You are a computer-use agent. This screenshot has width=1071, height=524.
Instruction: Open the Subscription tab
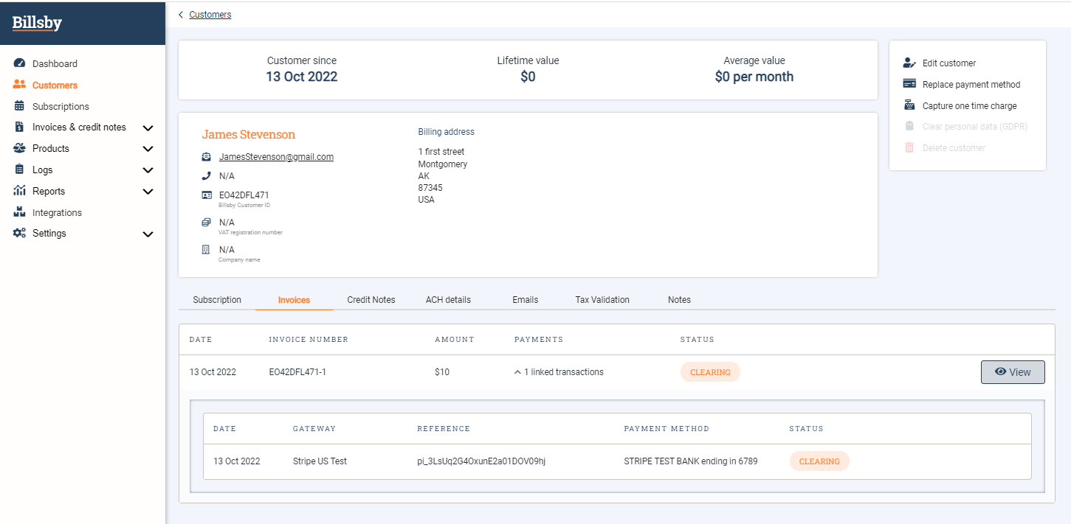pyautogui.click(x=217, y=300)
